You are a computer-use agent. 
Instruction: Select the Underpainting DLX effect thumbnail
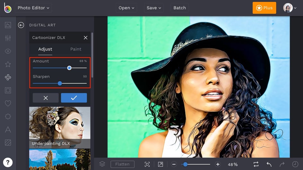[x=60, y=127]
